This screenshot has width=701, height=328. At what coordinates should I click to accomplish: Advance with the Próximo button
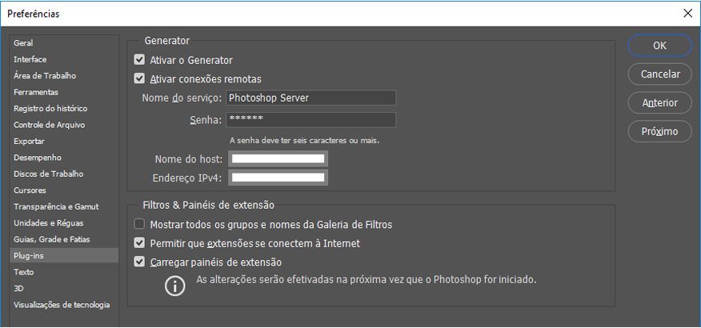(660, 131)
